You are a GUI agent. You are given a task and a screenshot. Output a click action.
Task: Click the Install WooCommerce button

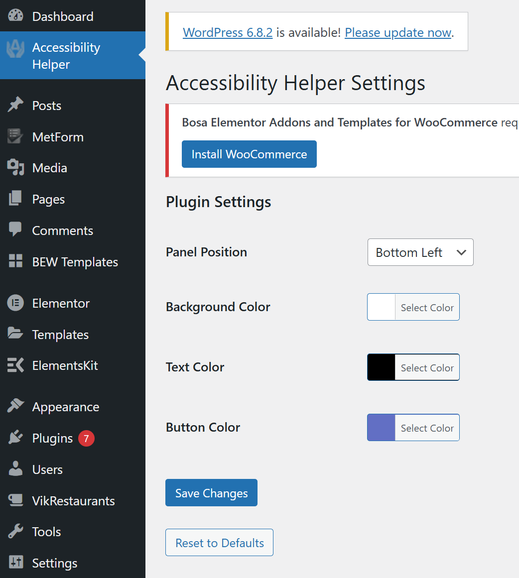tap(249, 154)
